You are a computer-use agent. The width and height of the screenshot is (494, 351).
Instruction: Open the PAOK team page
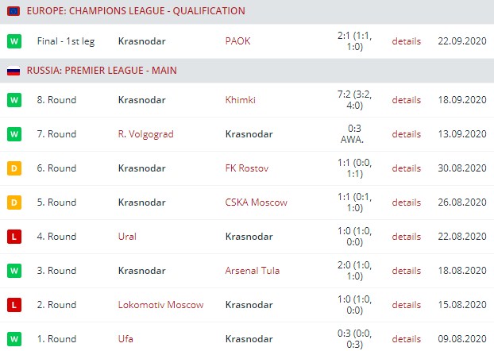pyautogui.click(x=237, y=40)
